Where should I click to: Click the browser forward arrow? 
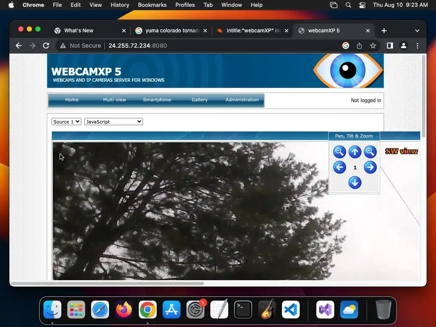tap(32, 46)
